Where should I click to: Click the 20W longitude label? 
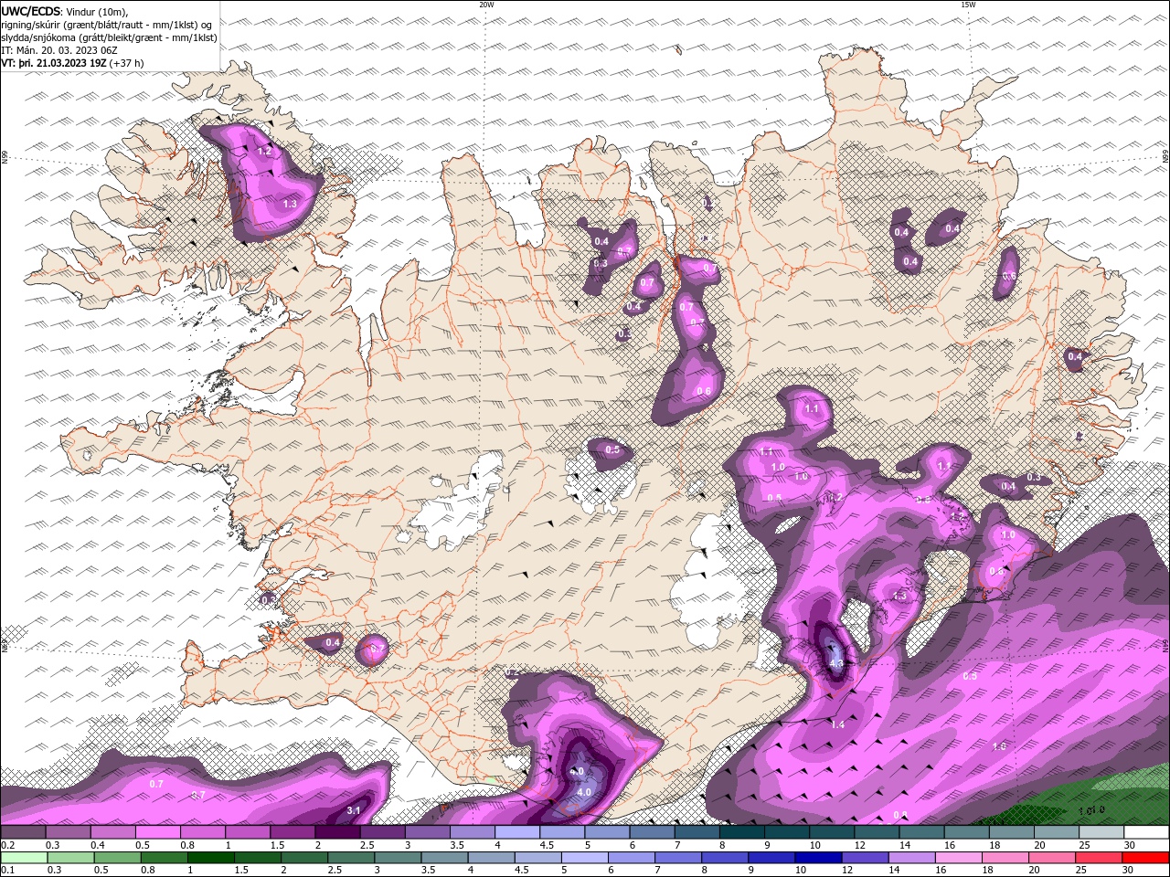coord(486,5)
